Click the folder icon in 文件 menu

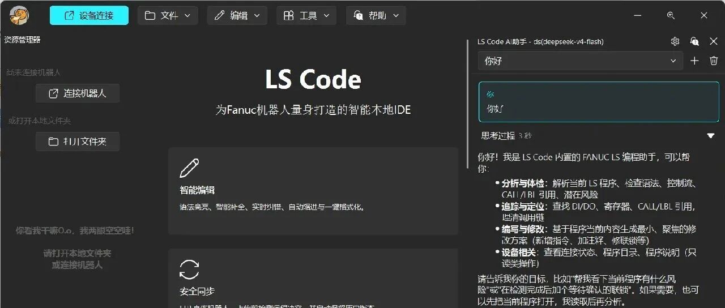(x=150, y=15)
